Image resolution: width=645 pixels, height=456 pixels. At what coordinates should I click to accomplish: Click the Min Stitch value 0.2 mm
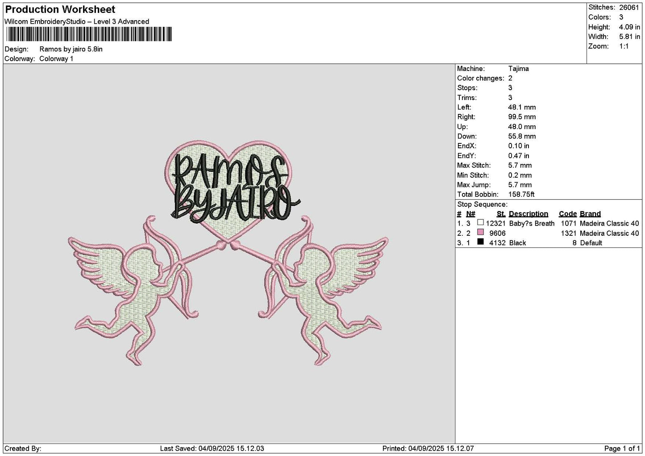520,175
